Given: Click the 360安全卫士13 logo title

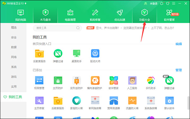Looking at the screenshot, I should pos(14,3).
